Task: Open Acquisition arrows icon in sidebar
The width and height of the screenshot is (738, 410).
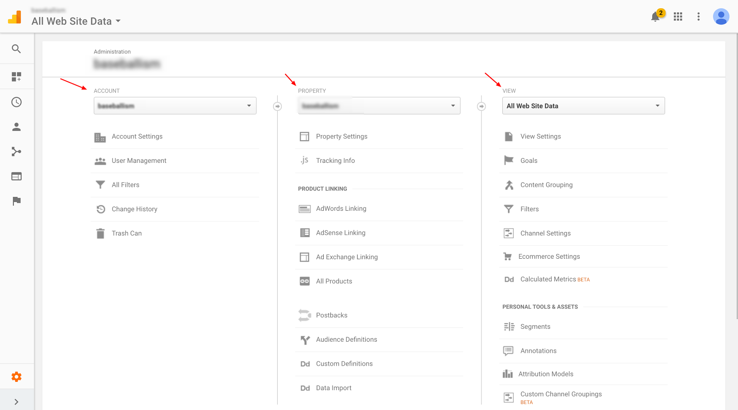Action: pos(17,152)
